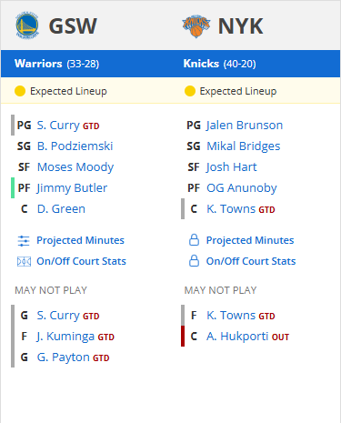Open A. Hukporti's injury listing

pyautogui.click(x=237, y=337)
